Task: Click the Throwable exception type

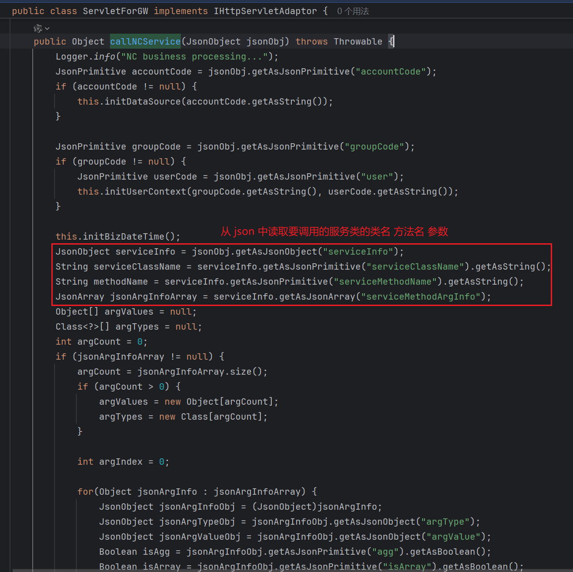Action: pyautogui.click(x=358, y=41)
